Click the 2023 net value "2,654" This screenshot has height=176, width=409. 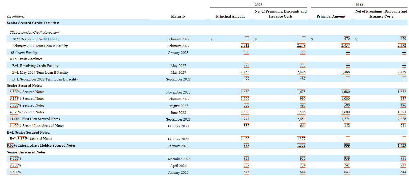(x=301, y=119)
